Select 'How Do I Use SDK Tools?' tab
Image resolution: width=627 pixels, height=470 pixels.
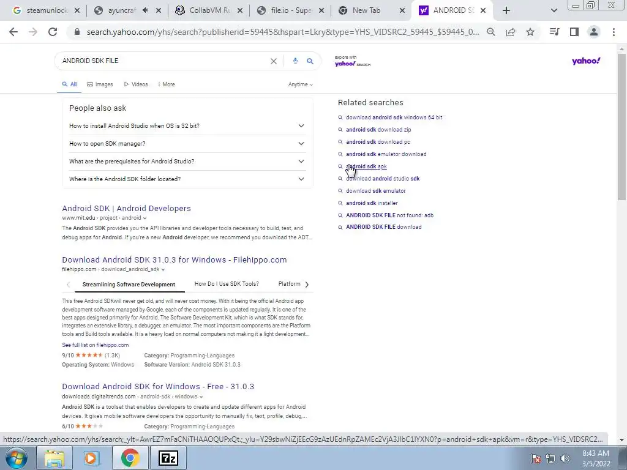[x=227, y=284]
